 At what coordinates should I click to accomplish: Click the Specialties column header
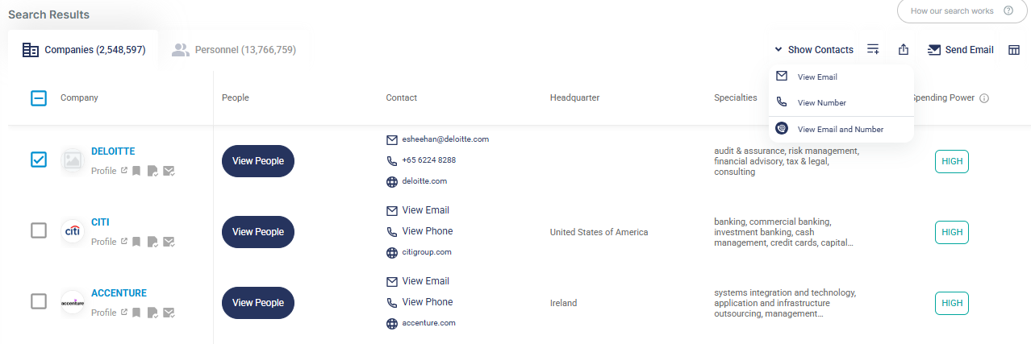click(x=736, y=98)
